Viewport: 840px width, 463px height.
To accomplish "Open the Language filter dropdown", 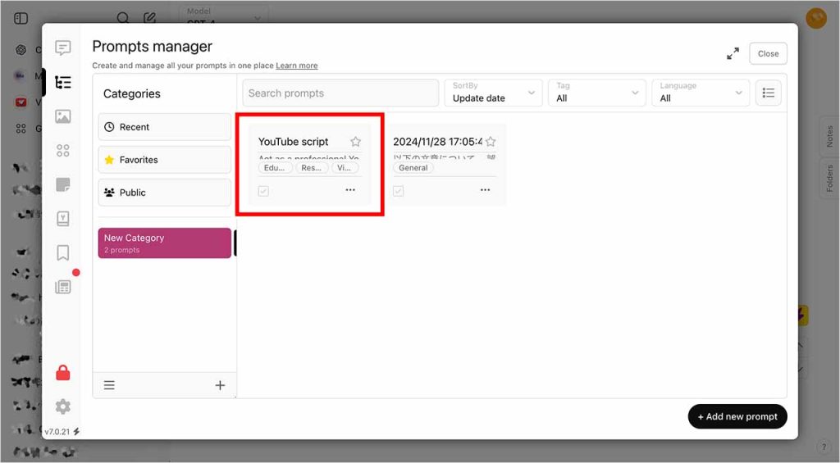I will [701, 93].
